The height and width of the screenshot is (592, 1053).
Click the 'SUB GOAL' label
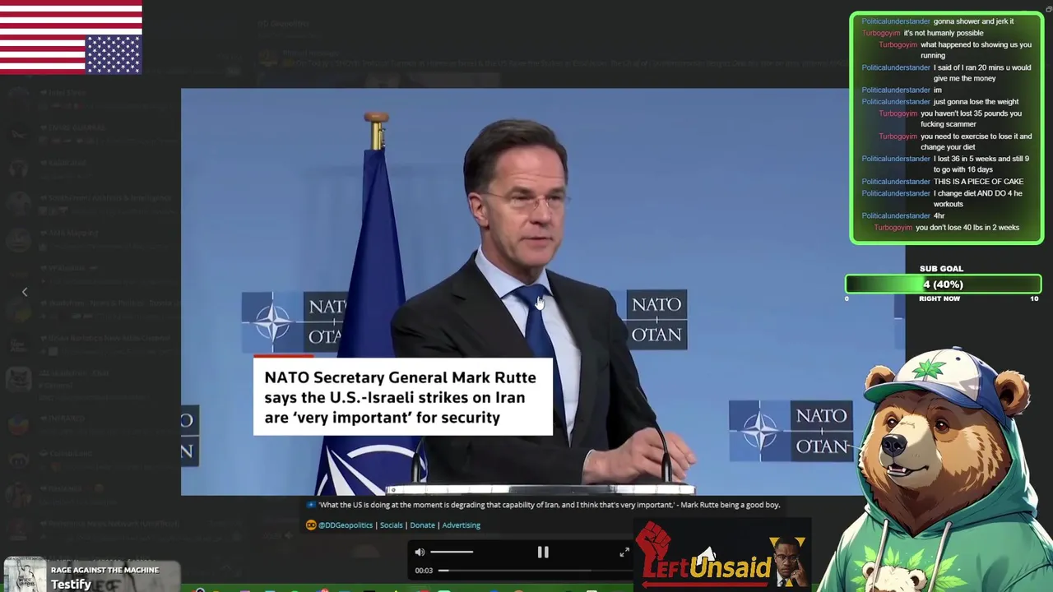tap(941, 269)
